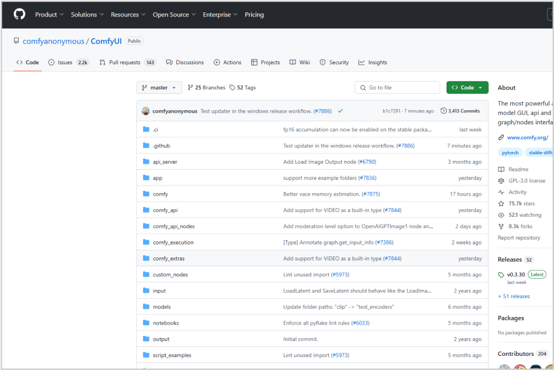Viewport: 554px width, 370px height.
Task: Open the Enterprise dropdown
Action: (x=220, y=15)
